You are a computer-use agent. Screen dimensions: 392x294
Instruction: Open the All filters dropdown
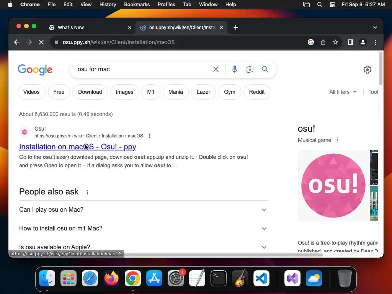pos(343,92)
